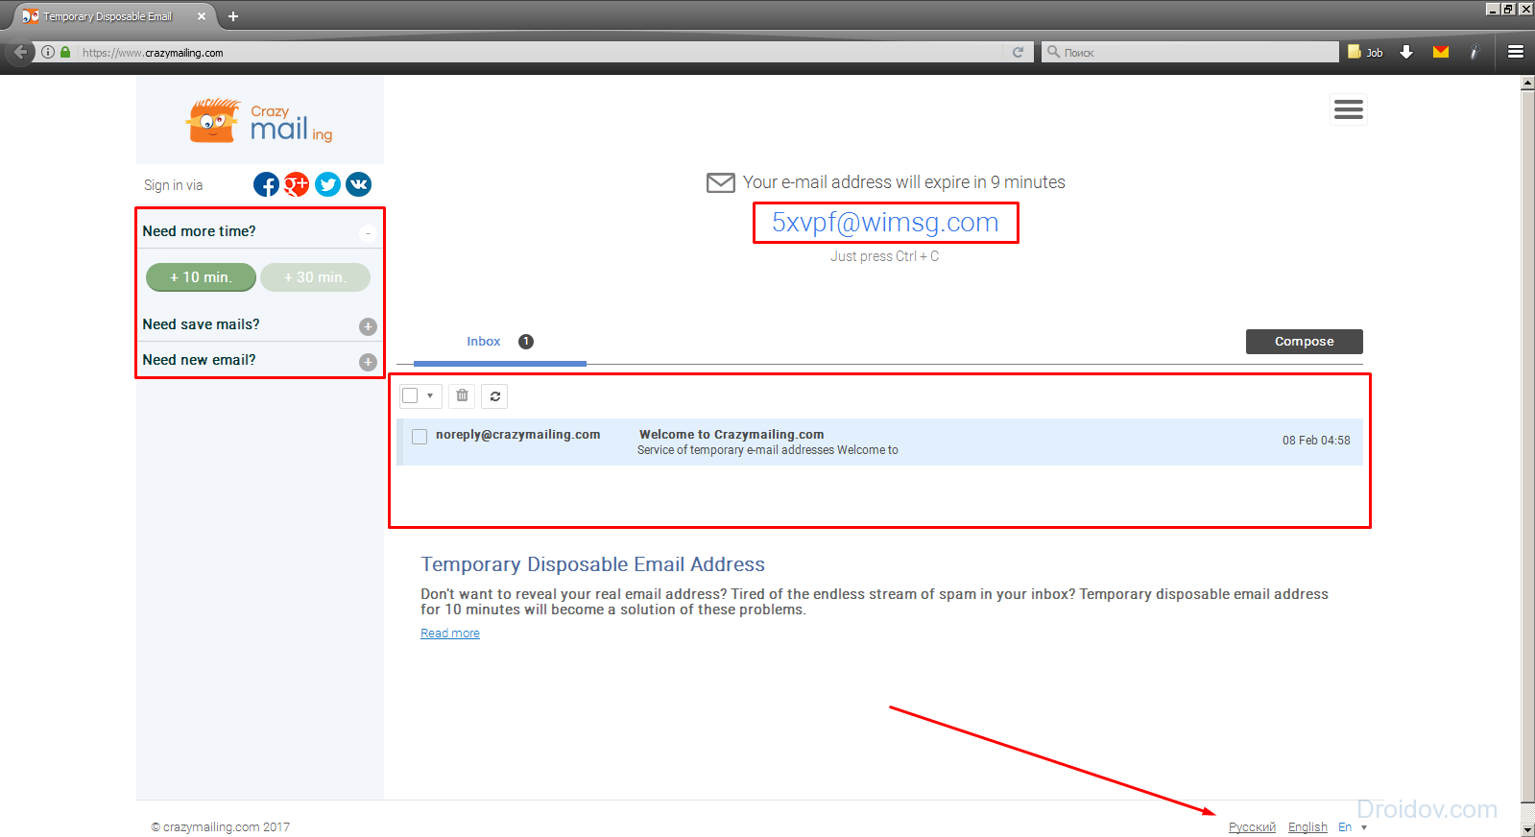Delete selected mails with trash icon
Image resolution: width=1535 pixels, height=837 pixels.
(462, 395)
